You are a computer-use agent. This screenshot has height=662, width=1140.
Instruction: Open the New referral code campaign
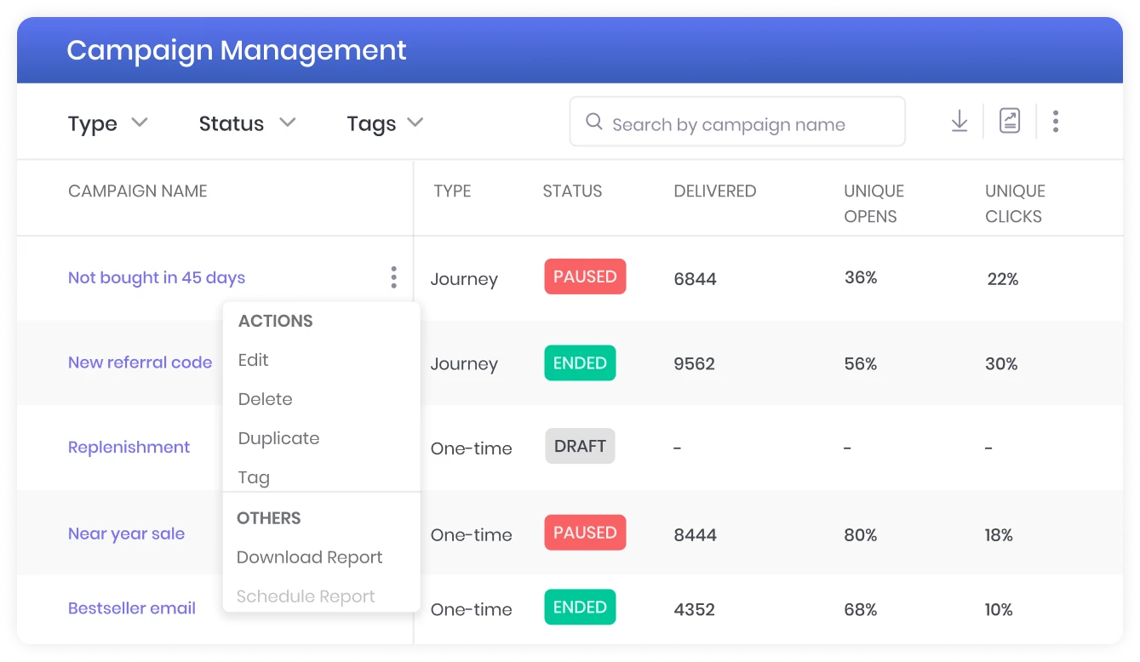[140, 362]
